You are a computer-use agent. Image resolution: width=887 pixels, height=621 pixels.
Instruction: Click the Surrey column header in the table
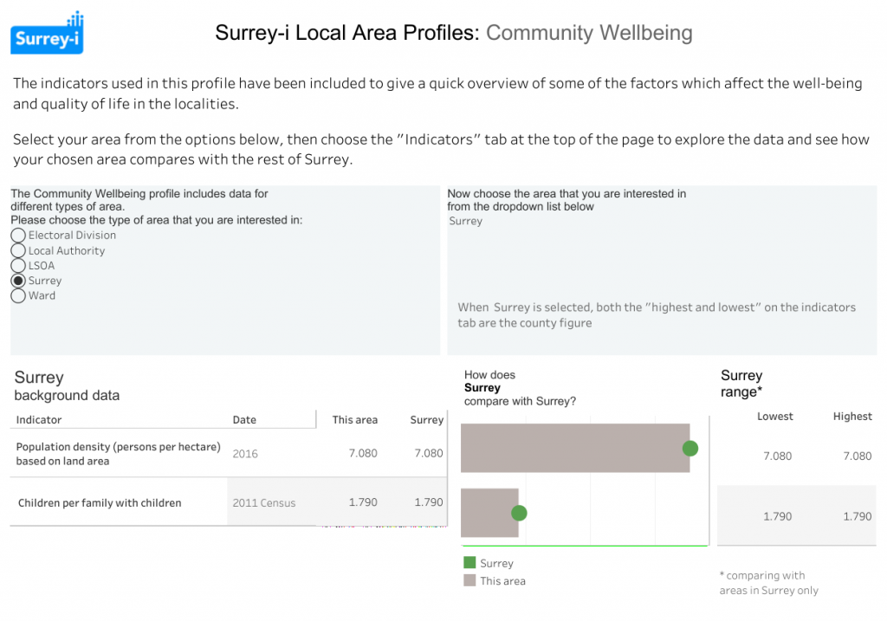pos(426,420)
